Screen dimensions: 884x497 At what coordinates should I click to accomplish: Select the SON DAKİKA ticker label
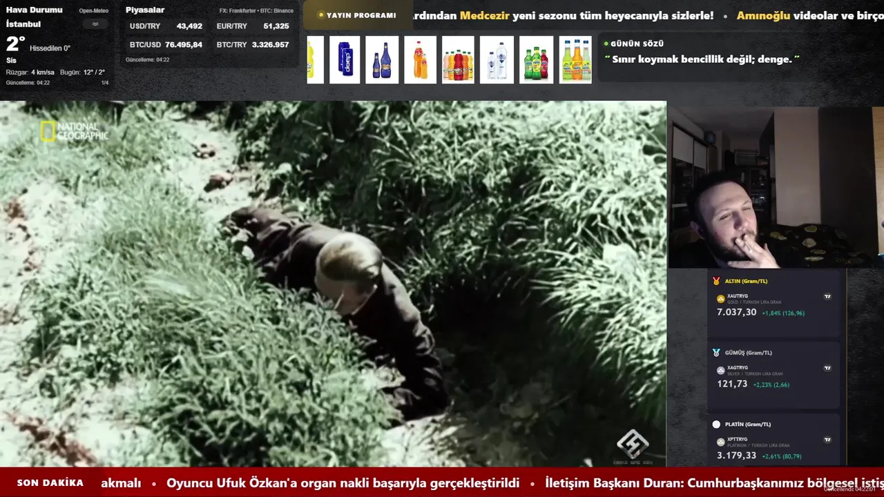50,483
